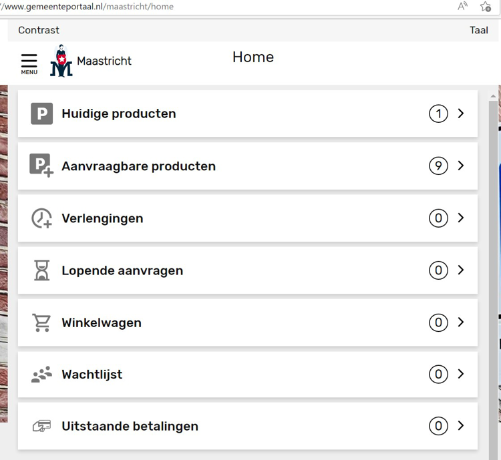Click the hourglass icon for Lopende aanvragen
501x460 pixels.
[x=41, y=270]
